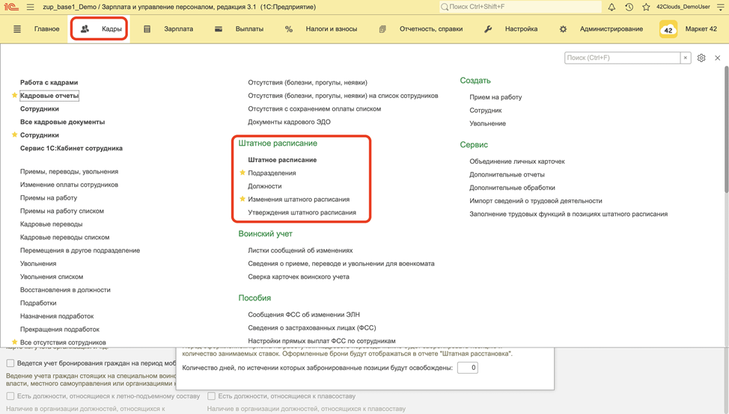Open menu settings gear near search
This screenshot has width=729, height=414.
click(701, 58)
